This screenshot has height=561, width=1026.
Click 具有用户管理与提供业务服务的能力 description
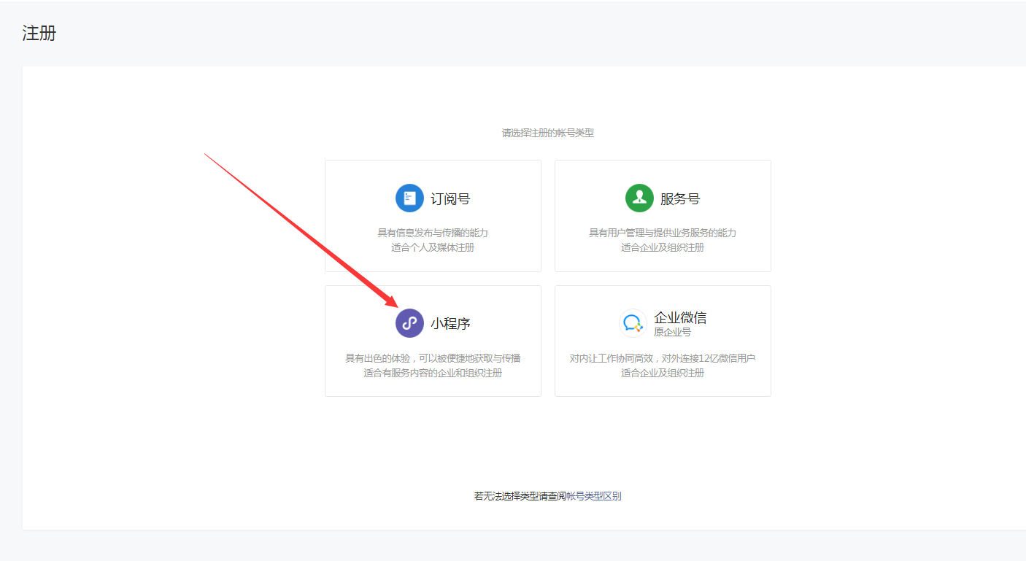663,233
